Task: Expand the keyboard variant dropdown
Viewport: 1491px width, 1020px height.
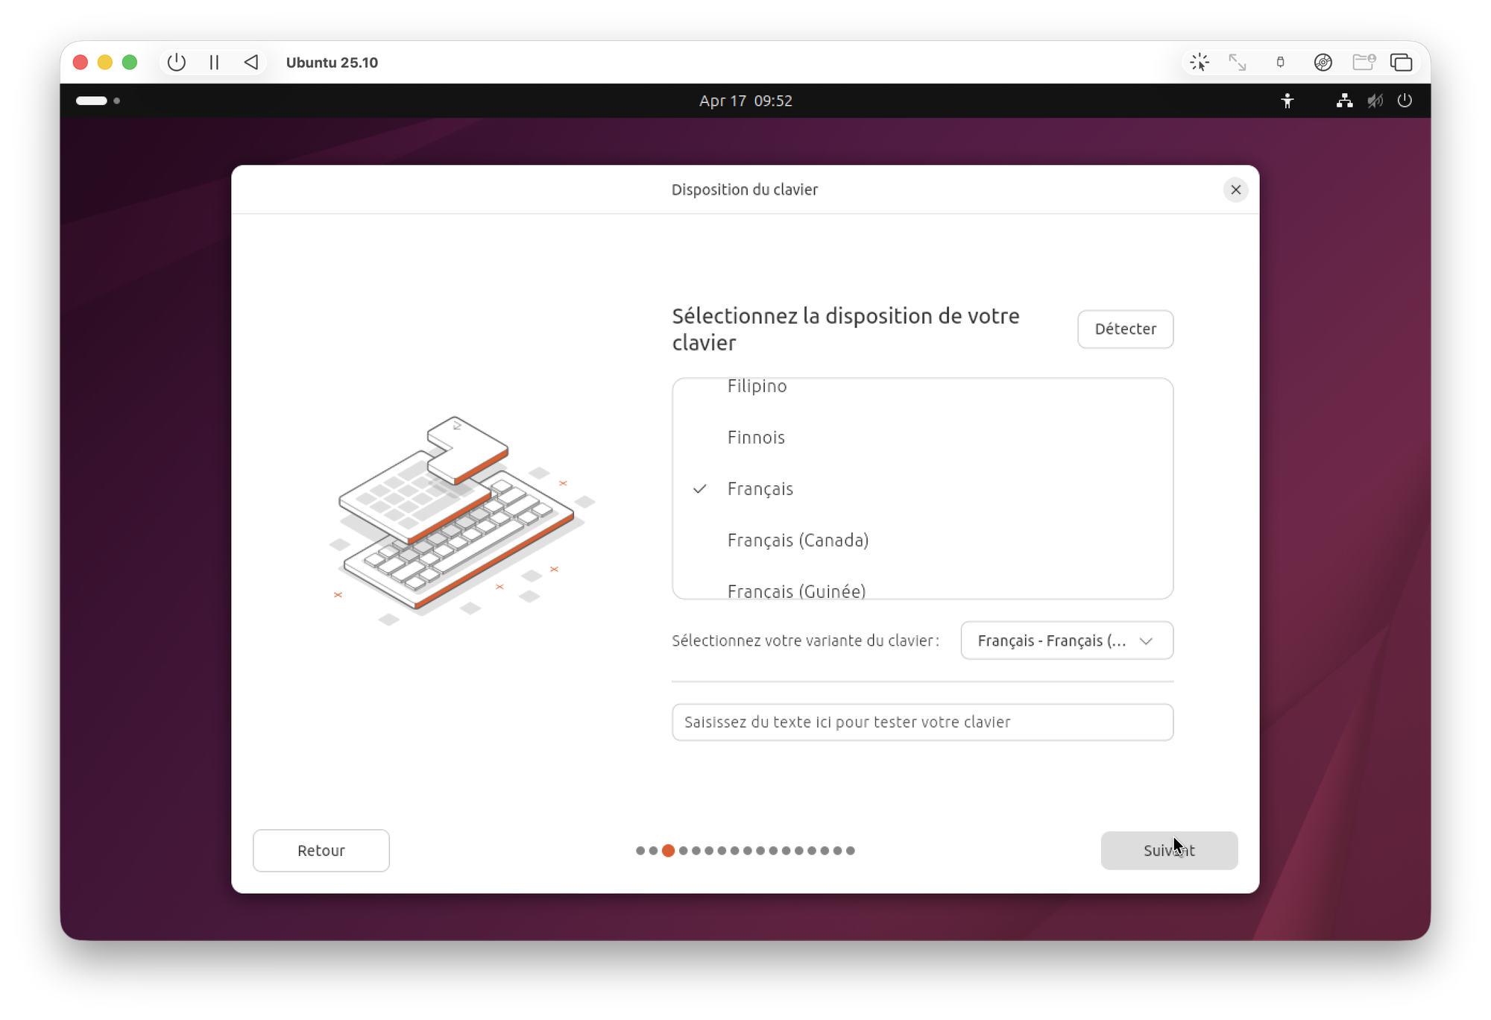Action: 1067,641
